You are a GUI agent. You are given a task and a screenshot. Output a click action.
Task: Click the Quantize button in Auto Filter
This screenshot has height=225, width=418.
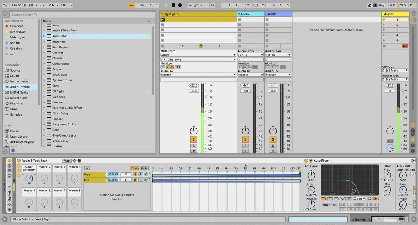click(329, 205)
